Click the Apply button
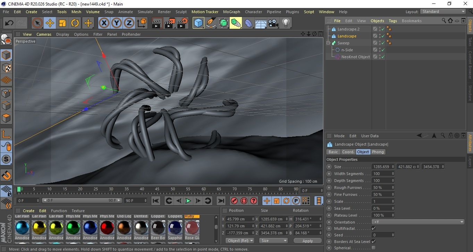This screenshot has height=252, width=473. [x=307, y=241]
